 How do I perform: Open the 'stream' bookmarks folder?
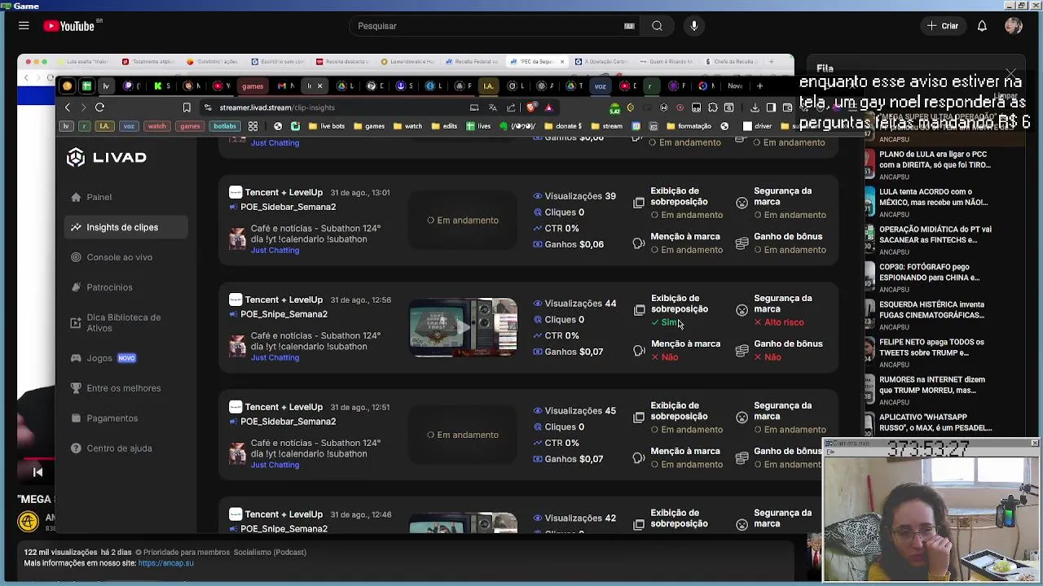coord(607,126)
